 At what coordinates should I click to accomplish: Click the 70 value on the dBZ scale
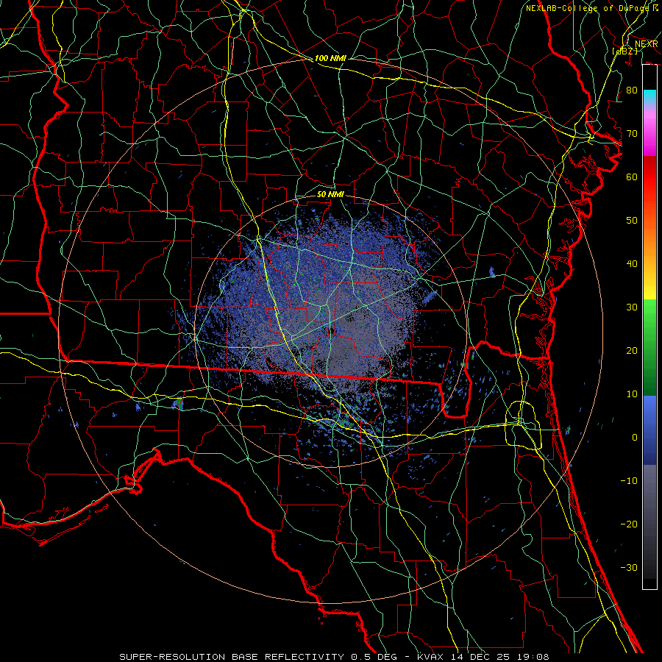(632, 133)
